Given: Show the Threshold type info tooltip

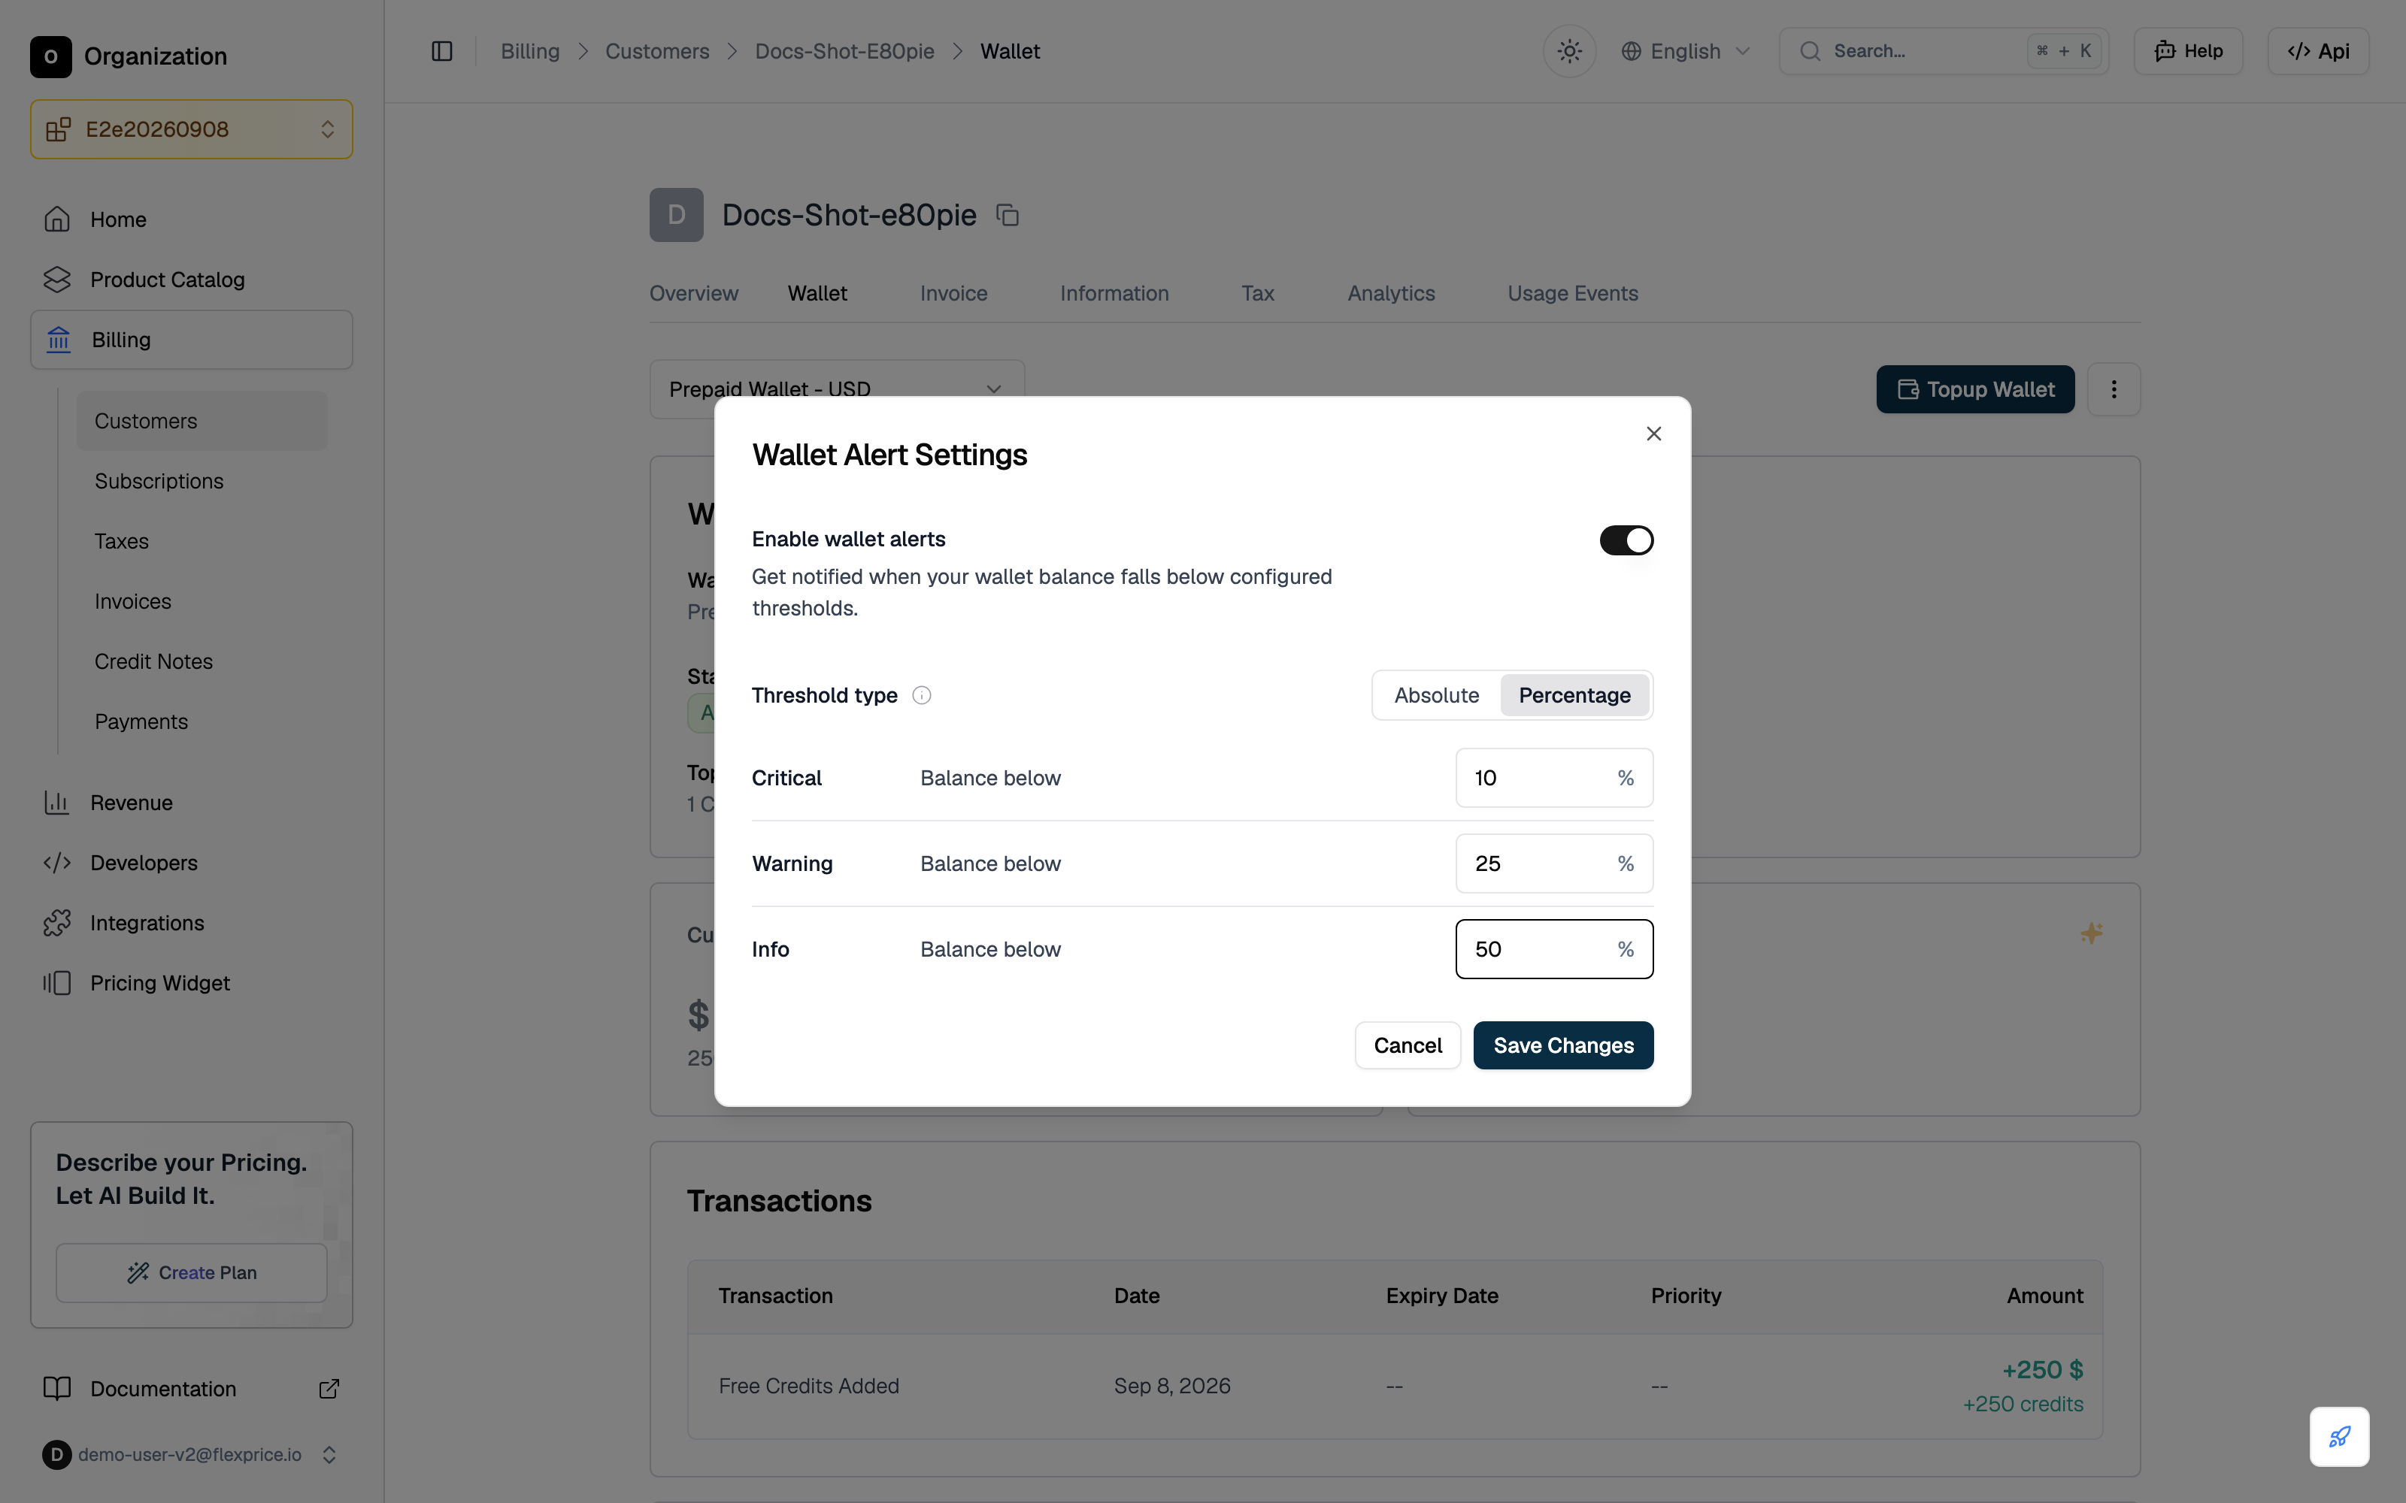Looking at the screenshot, I should coord(922,695).
